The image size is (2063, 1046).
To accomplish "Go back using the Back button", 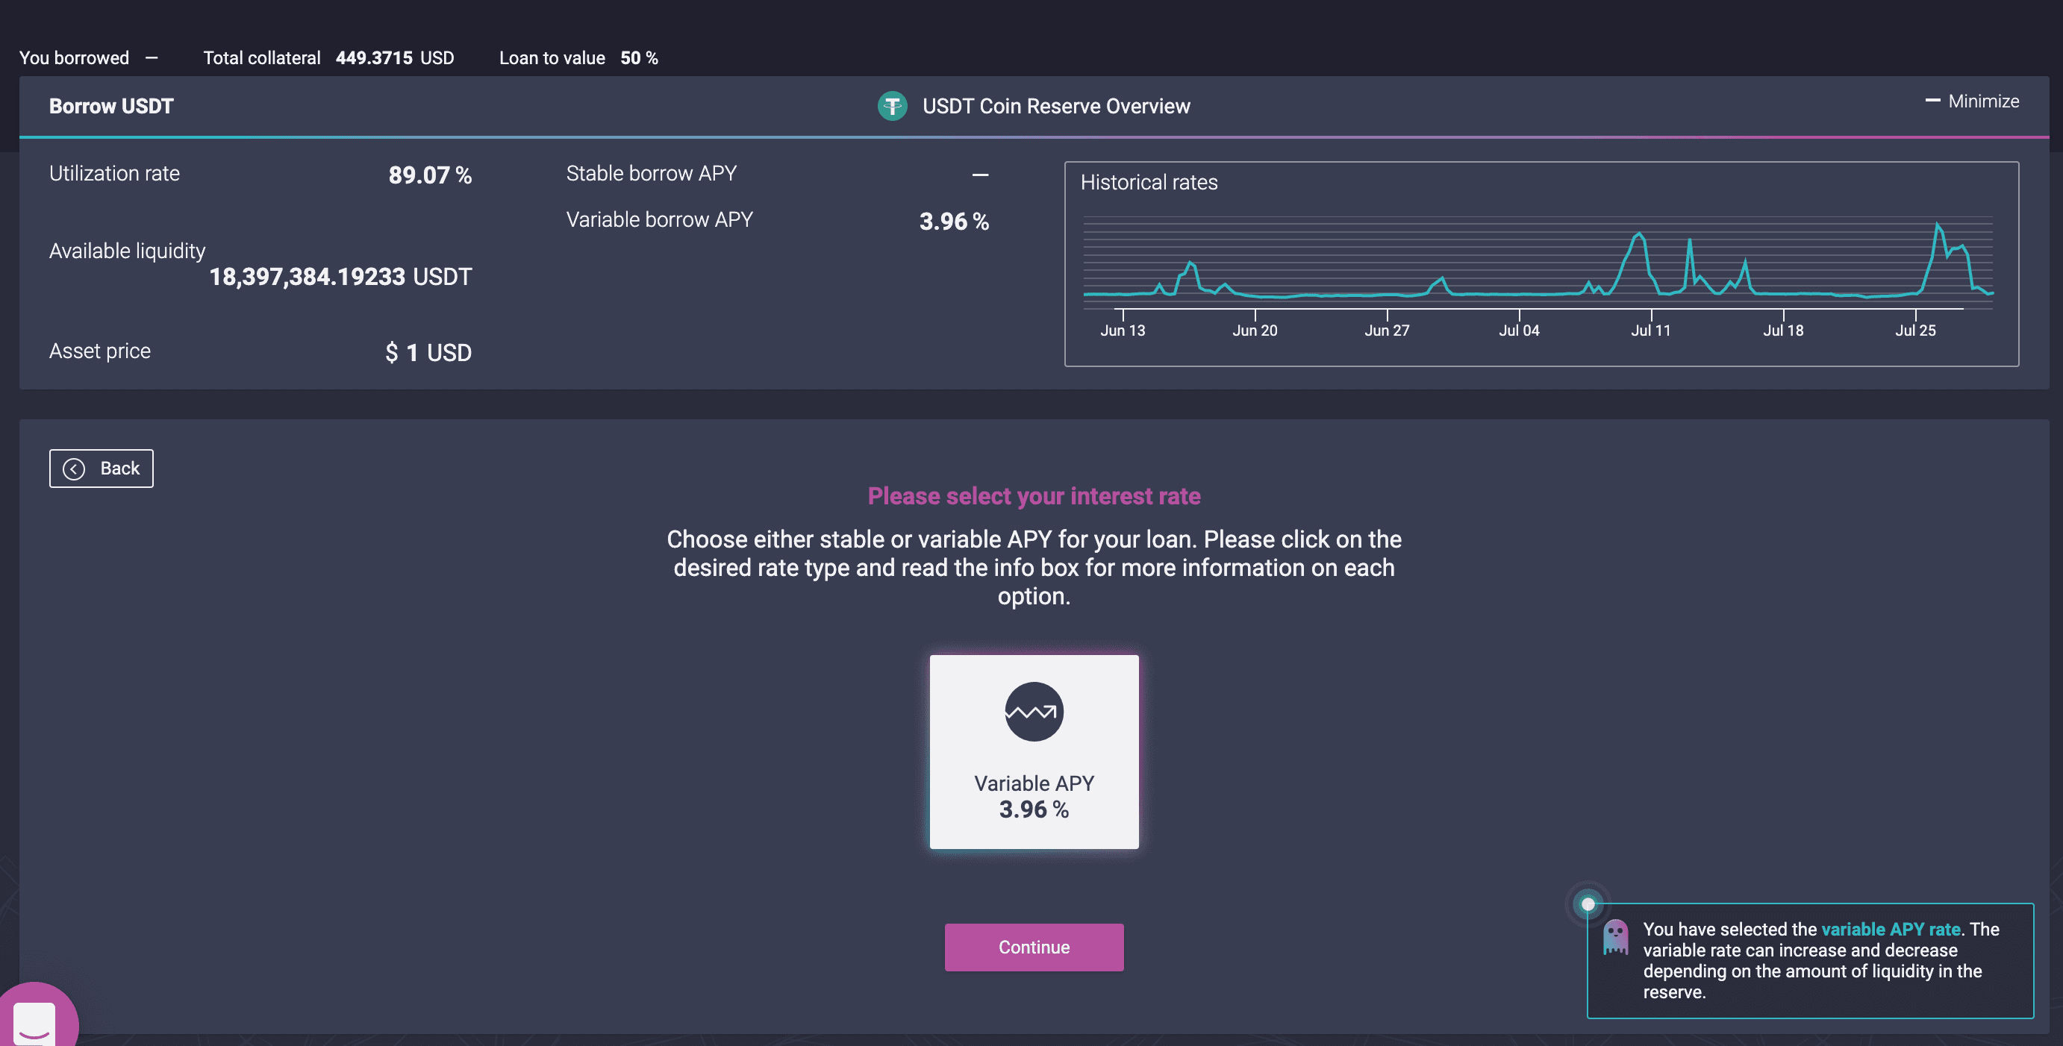I will point(101,469).
